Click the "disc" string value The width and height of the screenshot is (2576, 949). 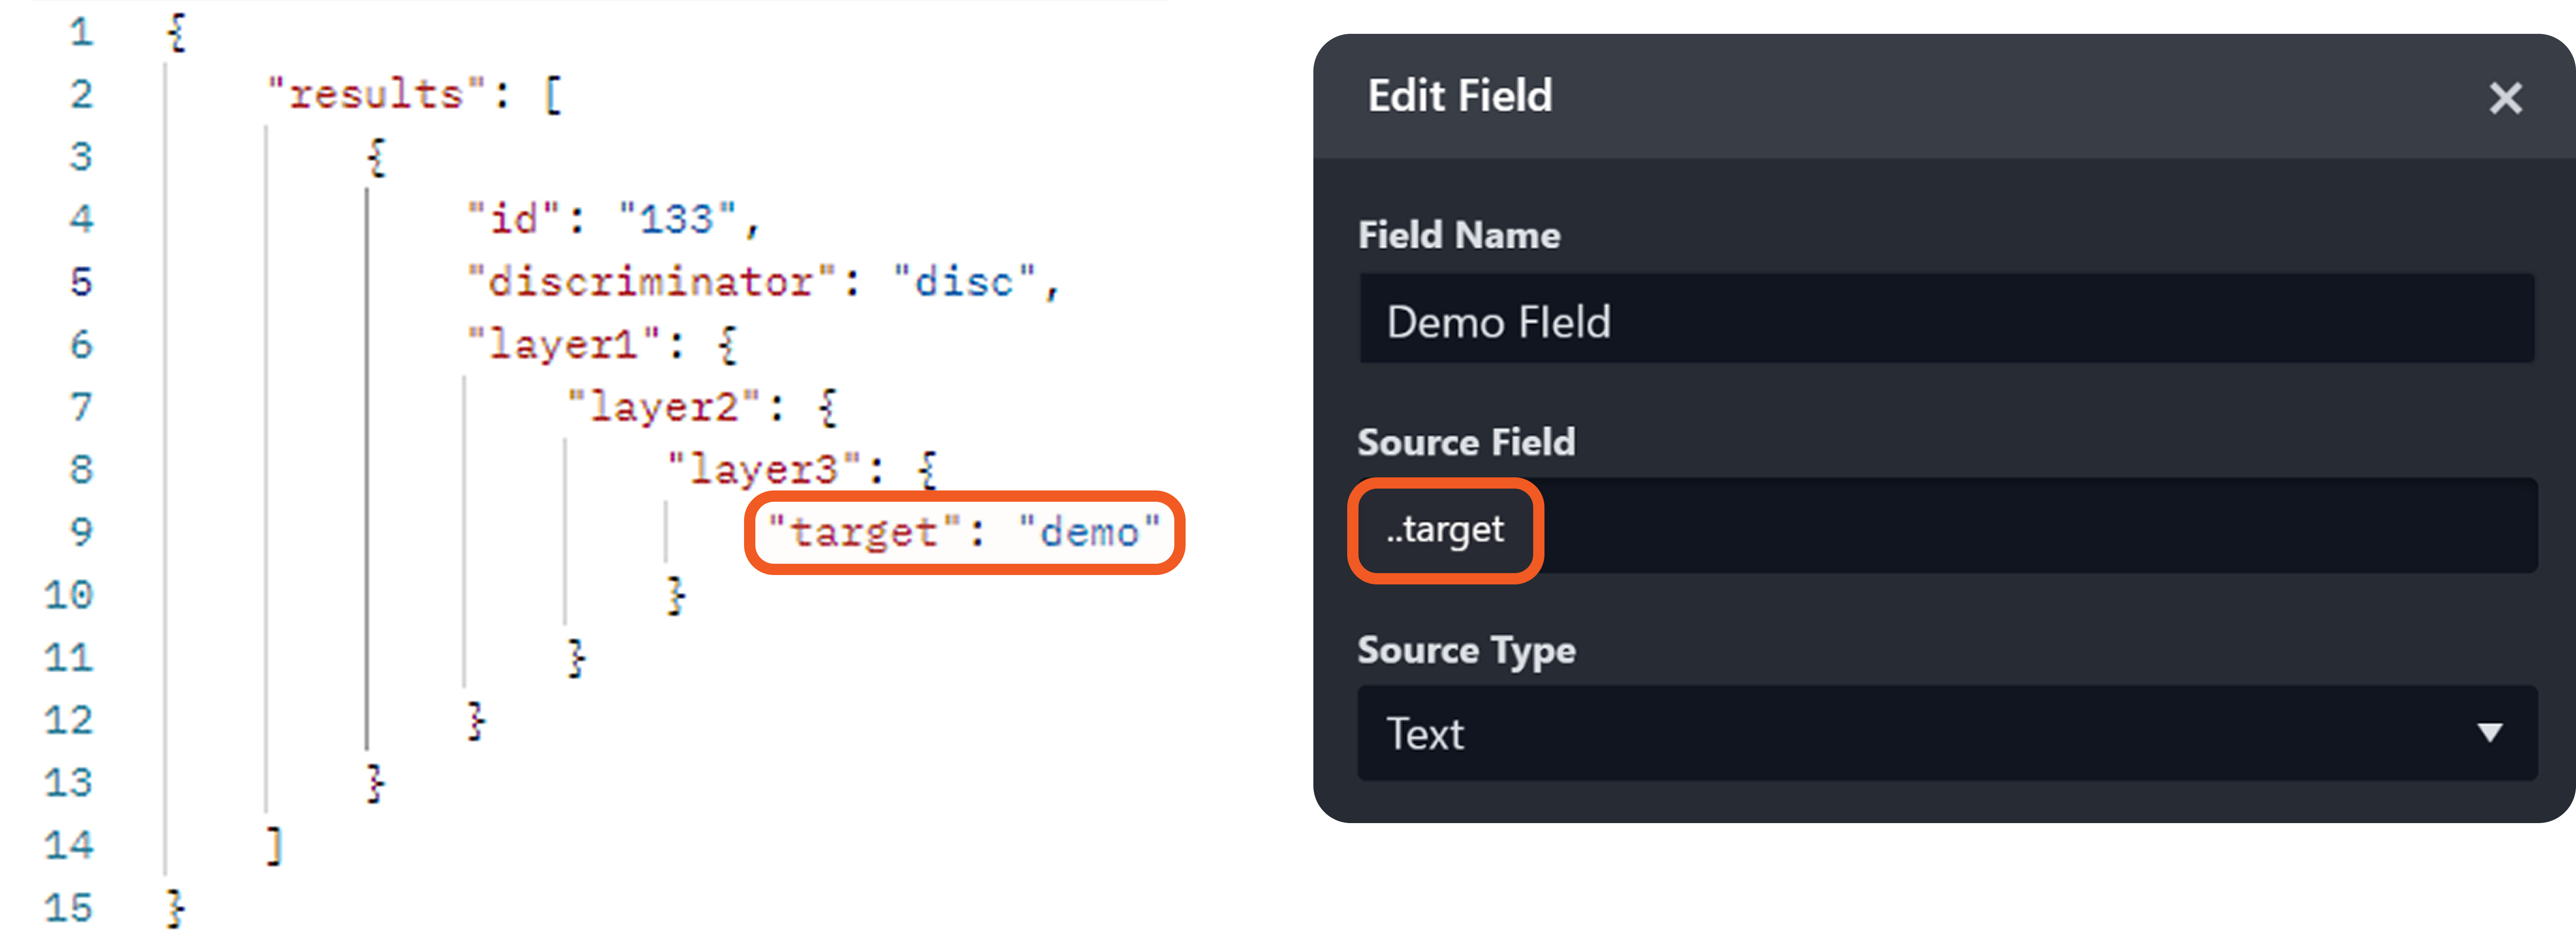point(964,282)
